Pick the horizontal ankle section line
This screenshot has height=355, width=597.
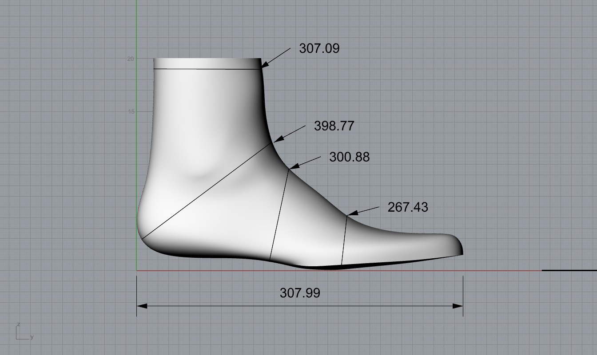click(207, 69)
